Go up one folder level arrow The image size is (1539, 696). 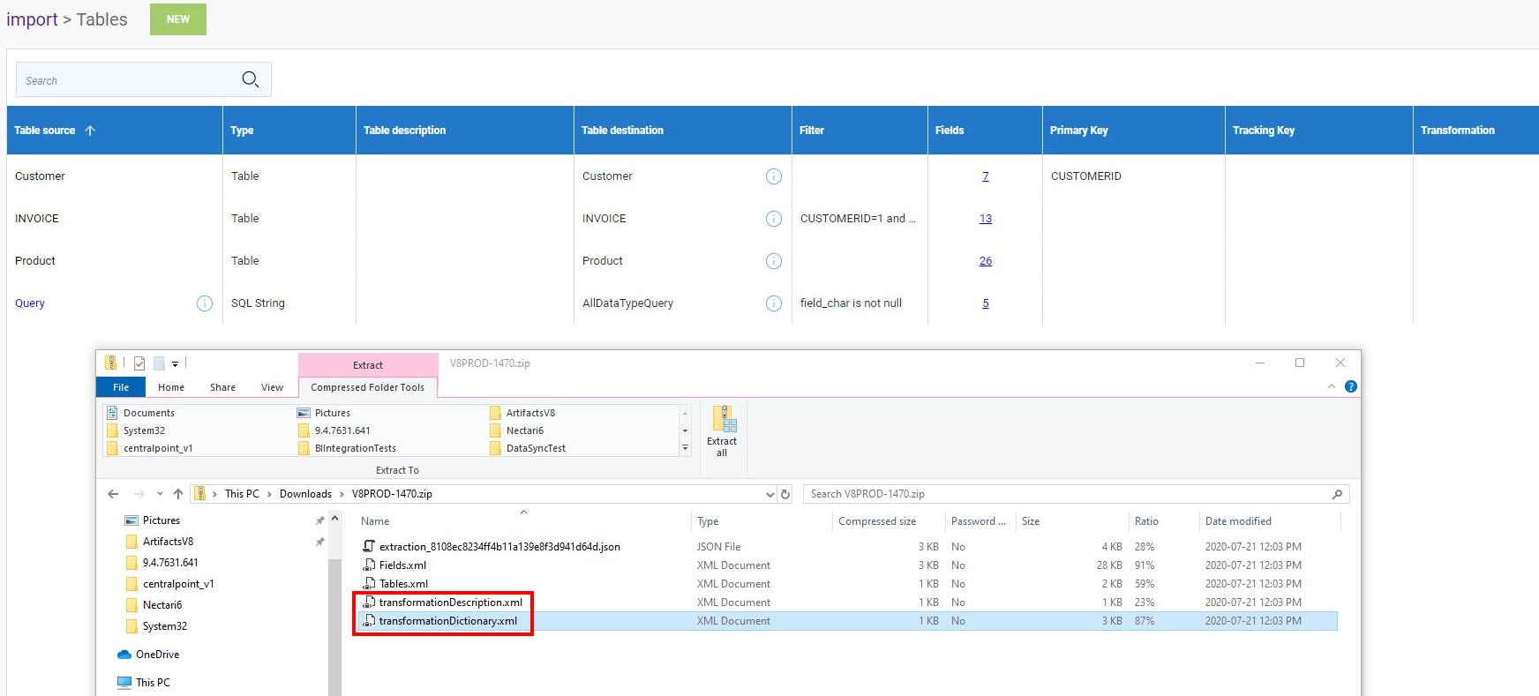pyautogui.click(x=178, y=494)
